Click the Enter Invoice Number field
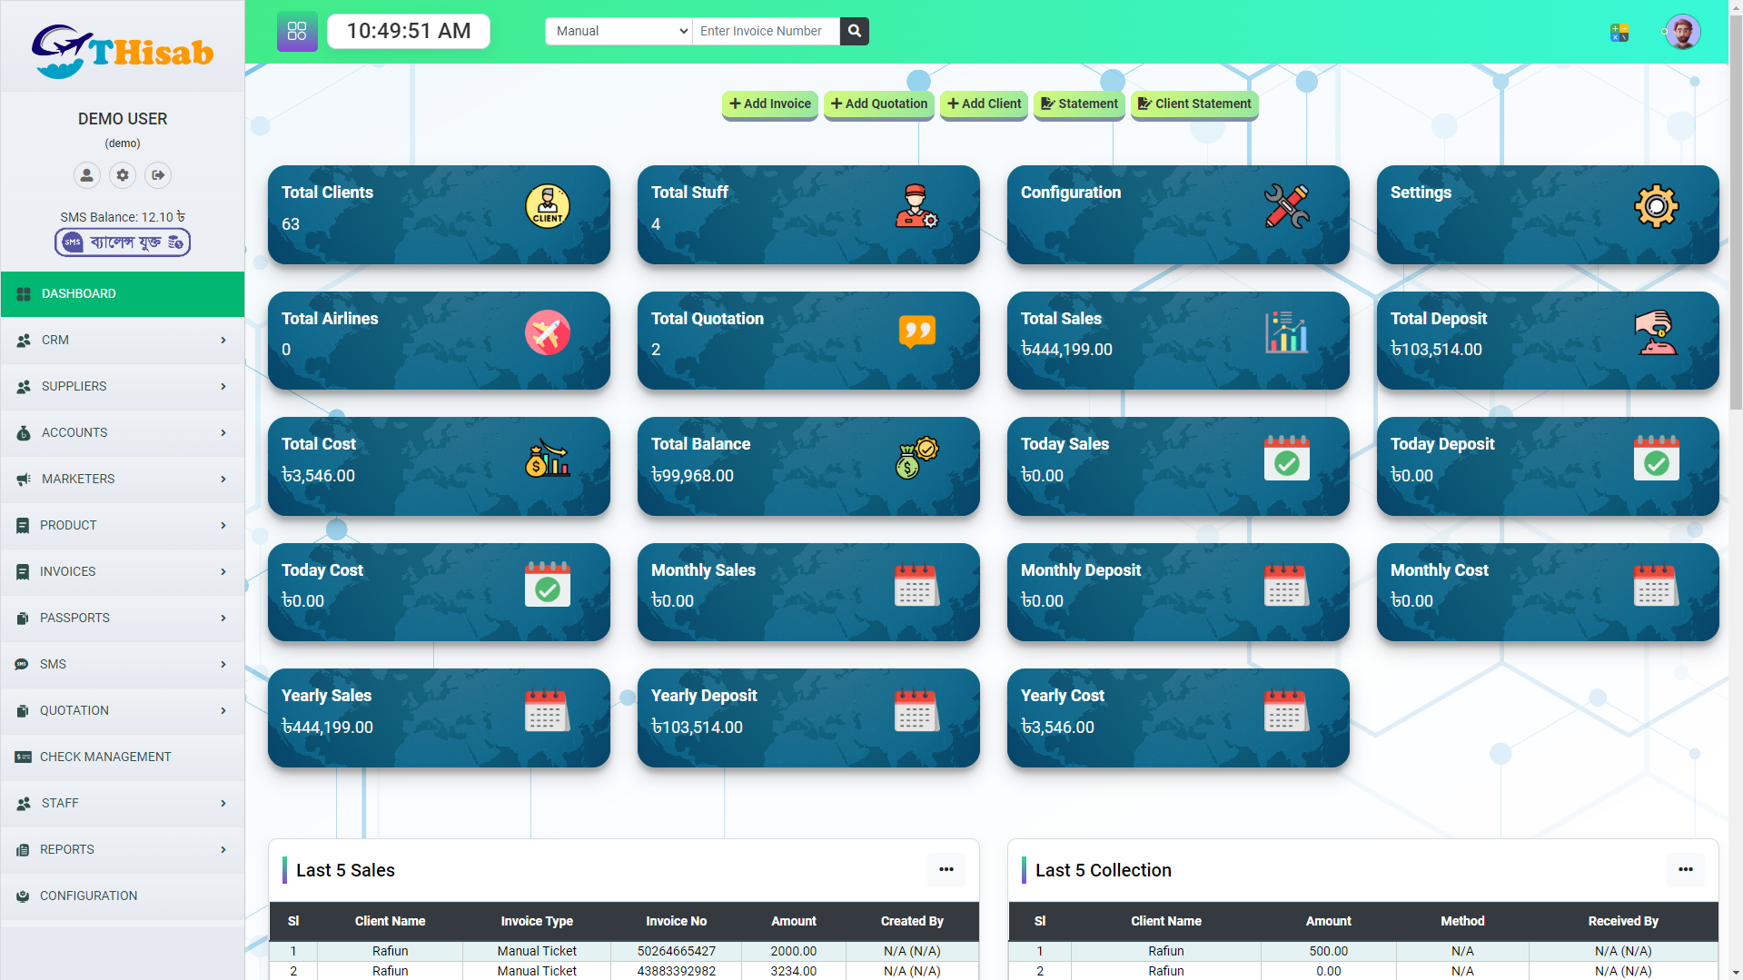The width and height of the screenshot is (1743, 980). pyautogui.click(x=766, y=31)
